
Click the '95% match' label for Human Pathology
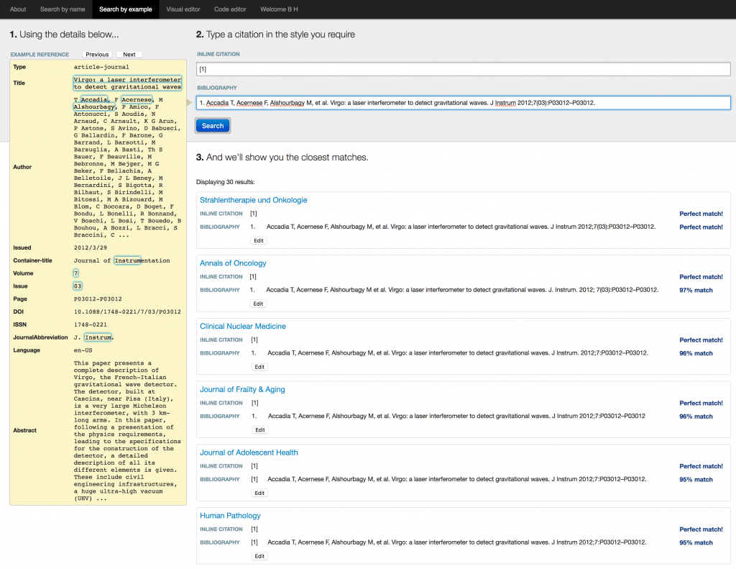696,542
